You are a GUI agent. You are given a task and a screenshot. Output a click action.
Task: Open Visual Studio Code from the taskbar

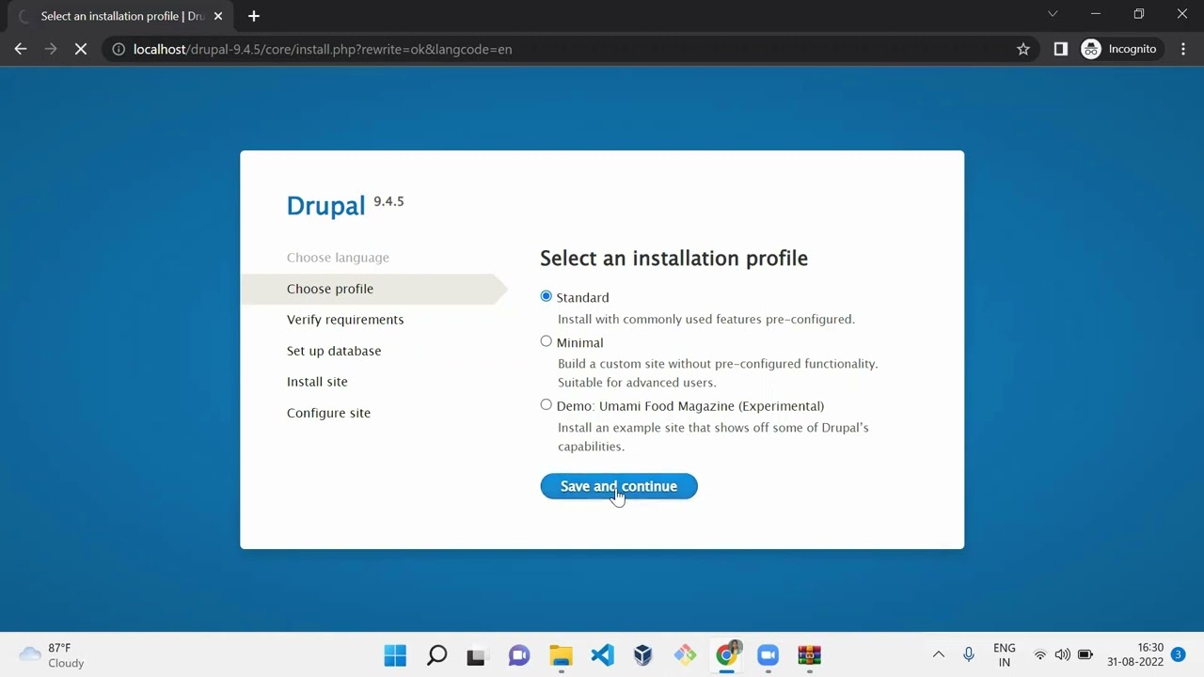(x=602, y=655)
